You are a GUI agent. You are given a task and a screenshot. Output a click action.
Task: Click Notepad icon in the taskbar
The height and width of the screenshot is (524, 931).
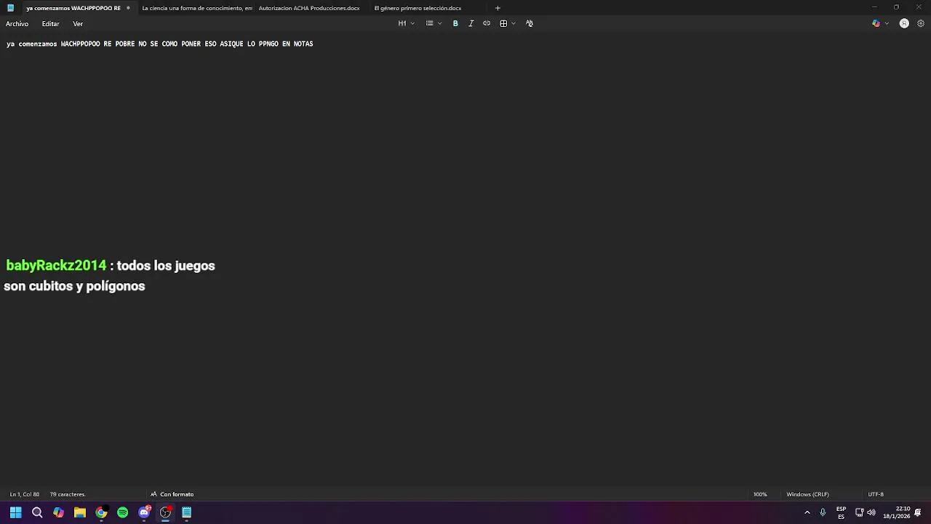click(187, 512)
